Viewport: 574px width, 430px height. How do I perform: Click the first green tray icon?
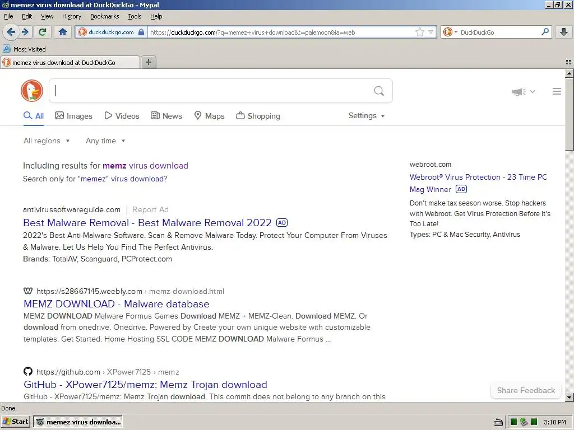pyautogui.click(x=513, y=422)
